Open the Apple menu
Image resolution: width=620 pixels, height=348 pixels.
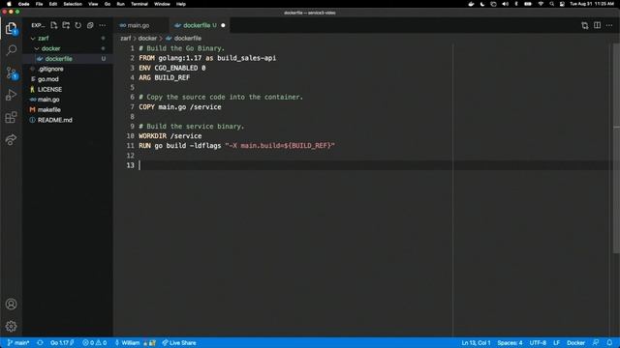click(9, 4)
